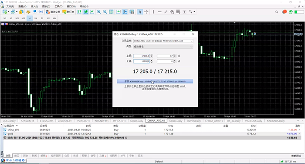Expand the 交易品种 symbol dropdown in dialog
The width and height of the screenshot is (305, 164).
(x=191, y=41)
